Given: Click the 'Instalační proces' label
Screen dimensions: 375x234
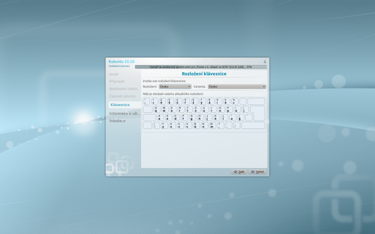Looking at the screenshot, I should (119, 66).
